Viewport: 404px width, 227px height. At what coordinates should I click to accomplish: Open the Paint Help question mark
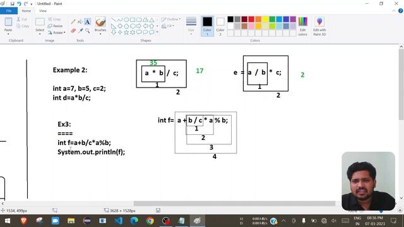(400, 11)
